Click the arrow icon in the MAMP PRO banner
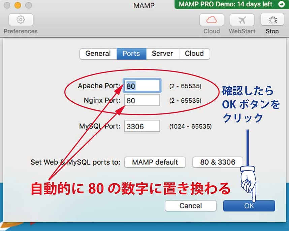The width and height of the screenshot is (289, 231). click(281, 4)
